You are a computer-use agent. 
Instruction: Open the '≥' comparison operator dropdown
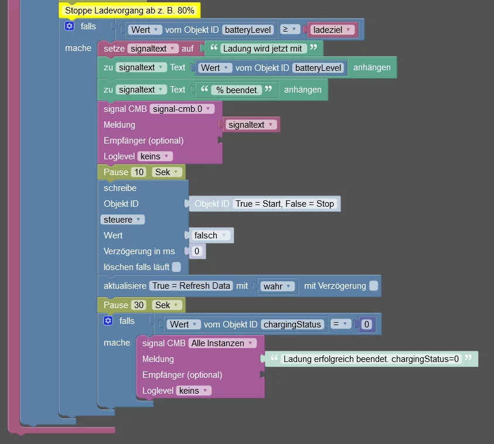tap(291, 29)
